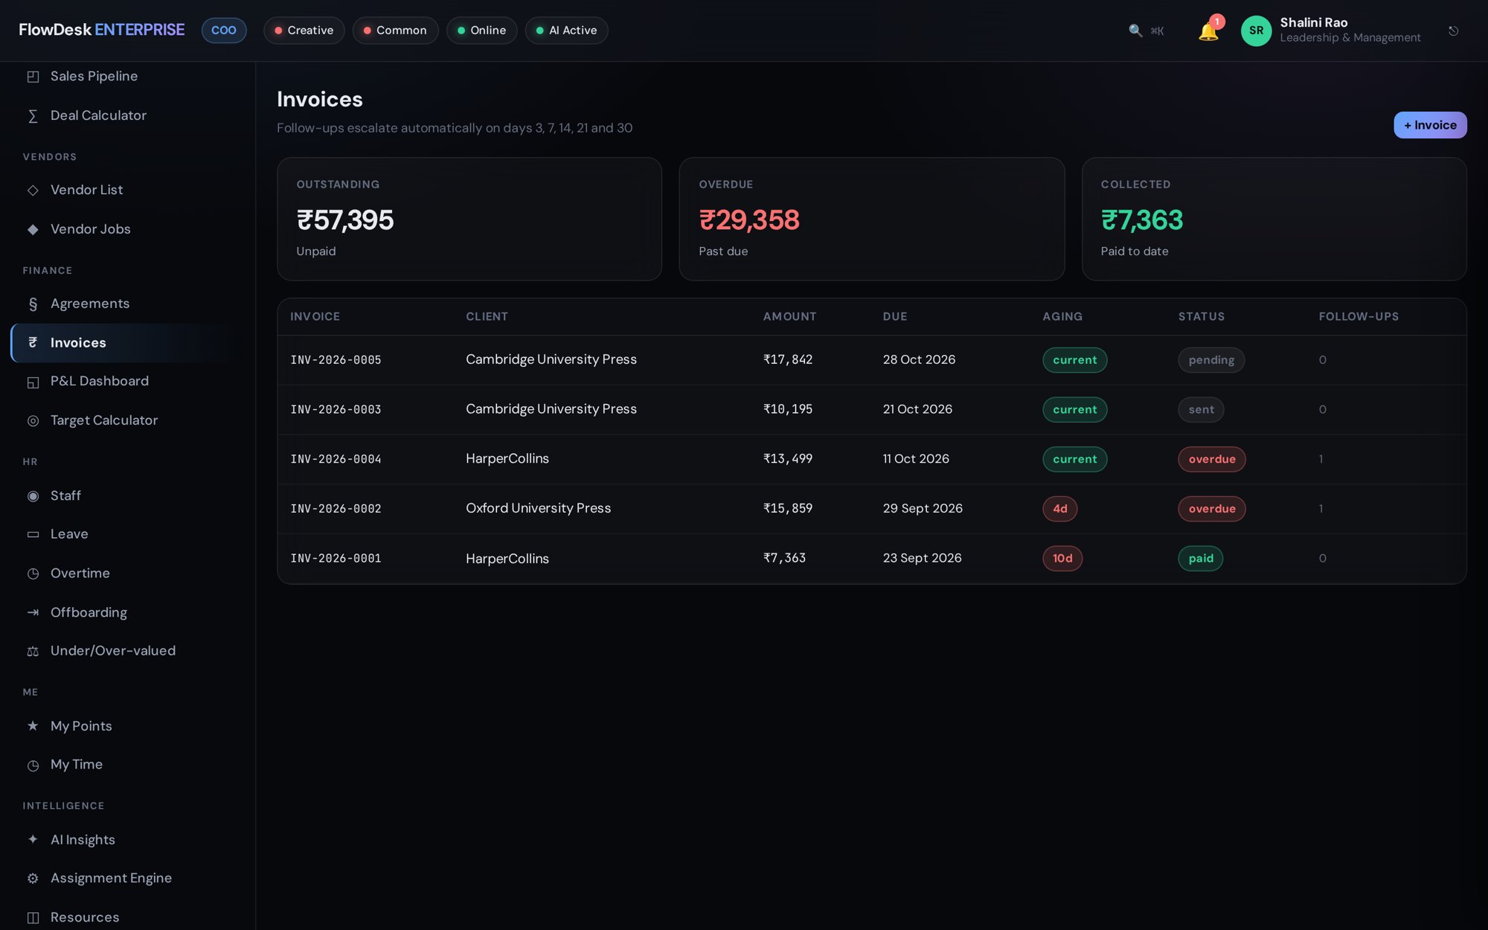Click the Sales Pipeline sidebar icon
The image size is (1488, 930).
[33, 77]
